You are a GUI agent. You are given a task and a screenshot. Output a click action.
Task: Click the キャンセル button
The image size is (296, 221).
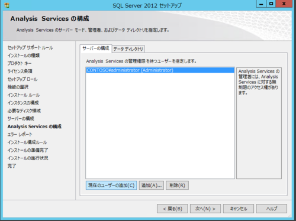tap(239, 209)
